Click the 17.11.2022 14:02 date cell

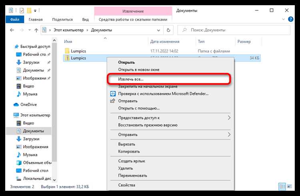pyautogui.click(x=164, y=51)
